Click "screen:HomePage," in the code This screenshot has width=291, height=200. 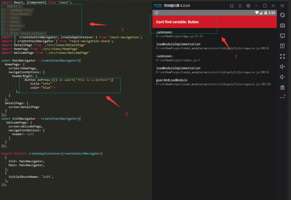pos(23,68)
